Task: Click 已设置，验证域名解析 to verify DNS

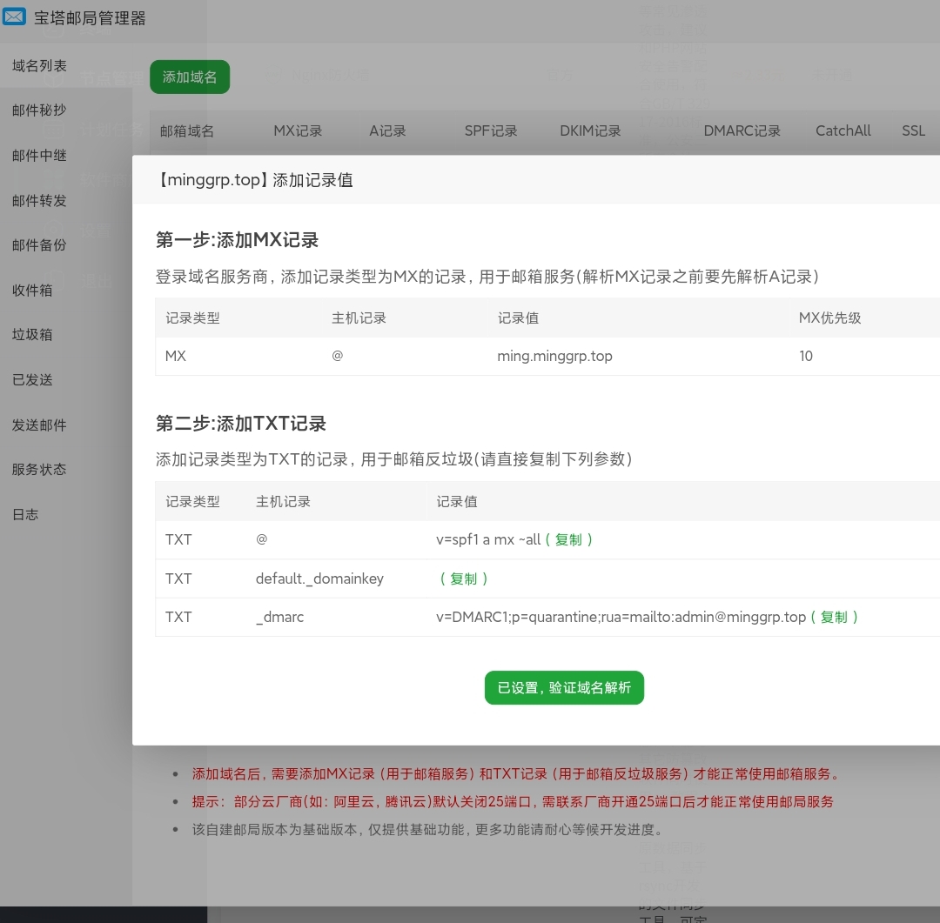Action: point(564,687)
